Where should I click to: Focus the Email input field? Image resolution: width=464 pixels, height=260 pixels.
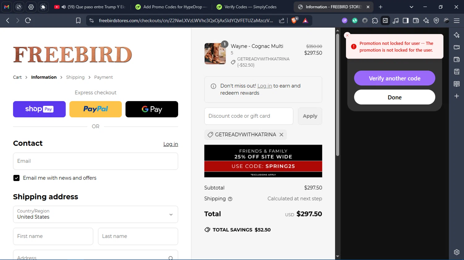(96, 161)
